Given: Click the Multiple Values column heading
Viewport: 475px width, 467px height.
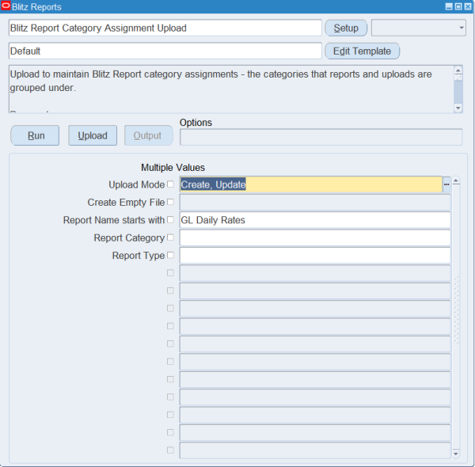Looking at the screenshot, I should [x=173, y=168].
